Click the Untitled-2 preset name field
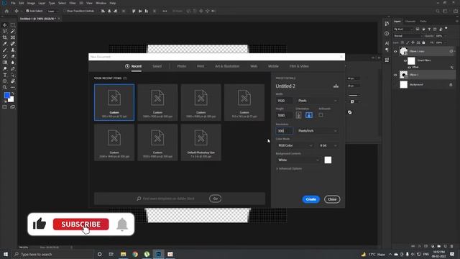The height and width of the screenshot is (259, 460). click(302, 86)
